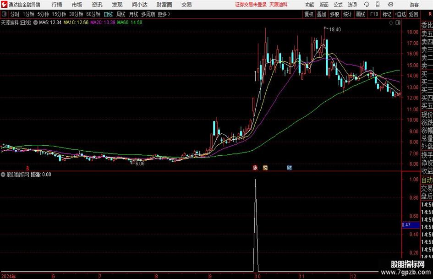Screen dimensions: 433x279
Task: Click the MA10: 12.66 value
Action: [76, 22]
